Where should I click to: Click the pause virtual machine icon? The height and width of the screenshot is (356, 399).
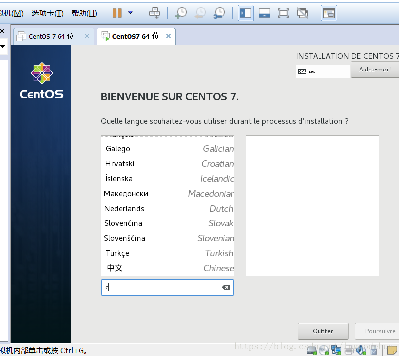click(x=117, y=13)
